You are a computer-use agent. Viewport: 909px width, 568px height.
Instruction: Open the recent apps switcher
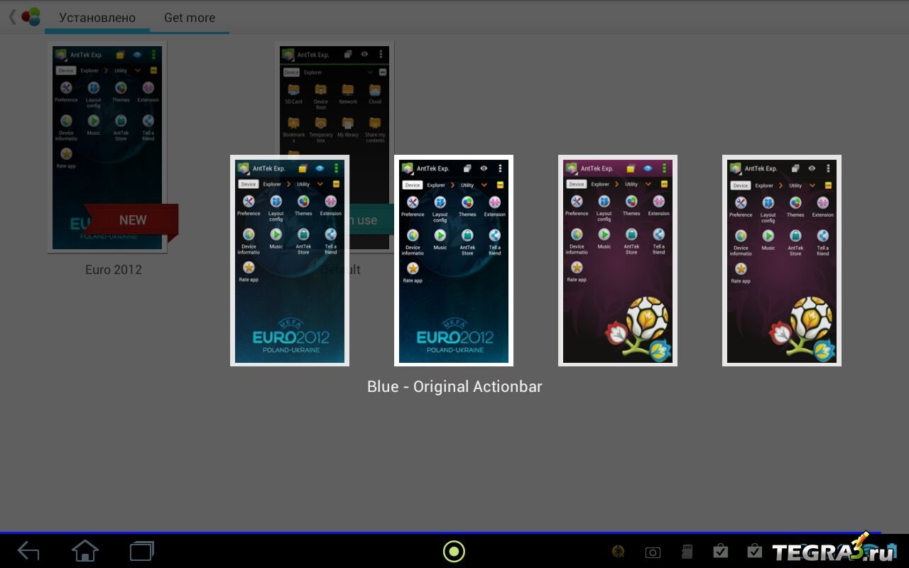[x=142, y=551]
